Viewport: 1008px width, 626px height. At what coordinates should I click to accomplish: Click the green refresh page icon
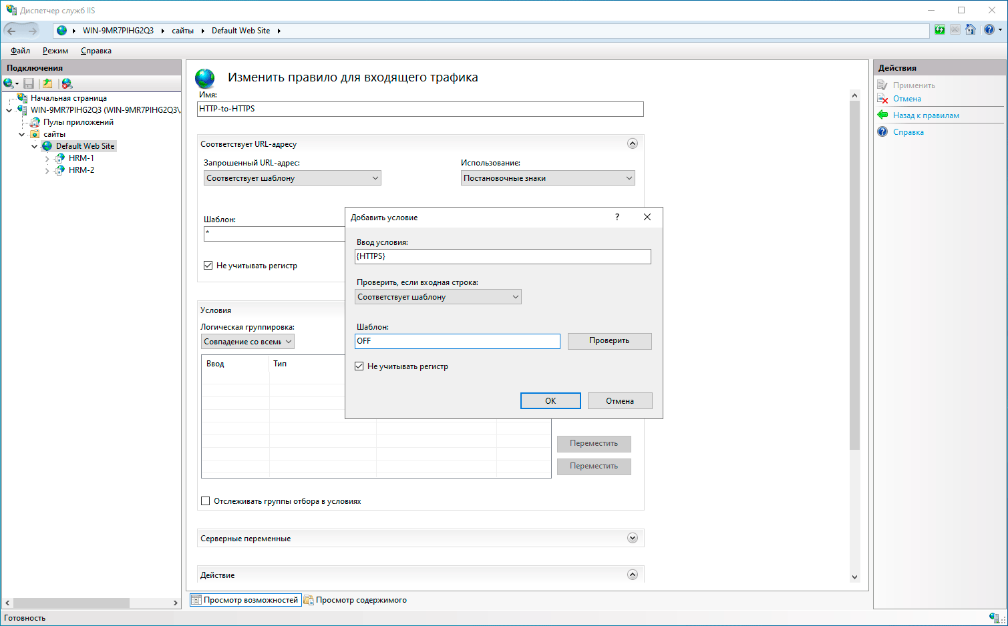[x=940, y=30]
